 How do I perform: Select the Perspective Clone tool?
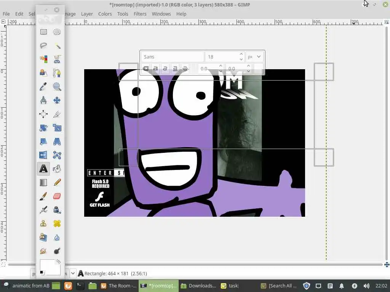(x=43, y=237)
